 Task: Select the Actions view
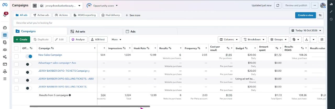61,15
